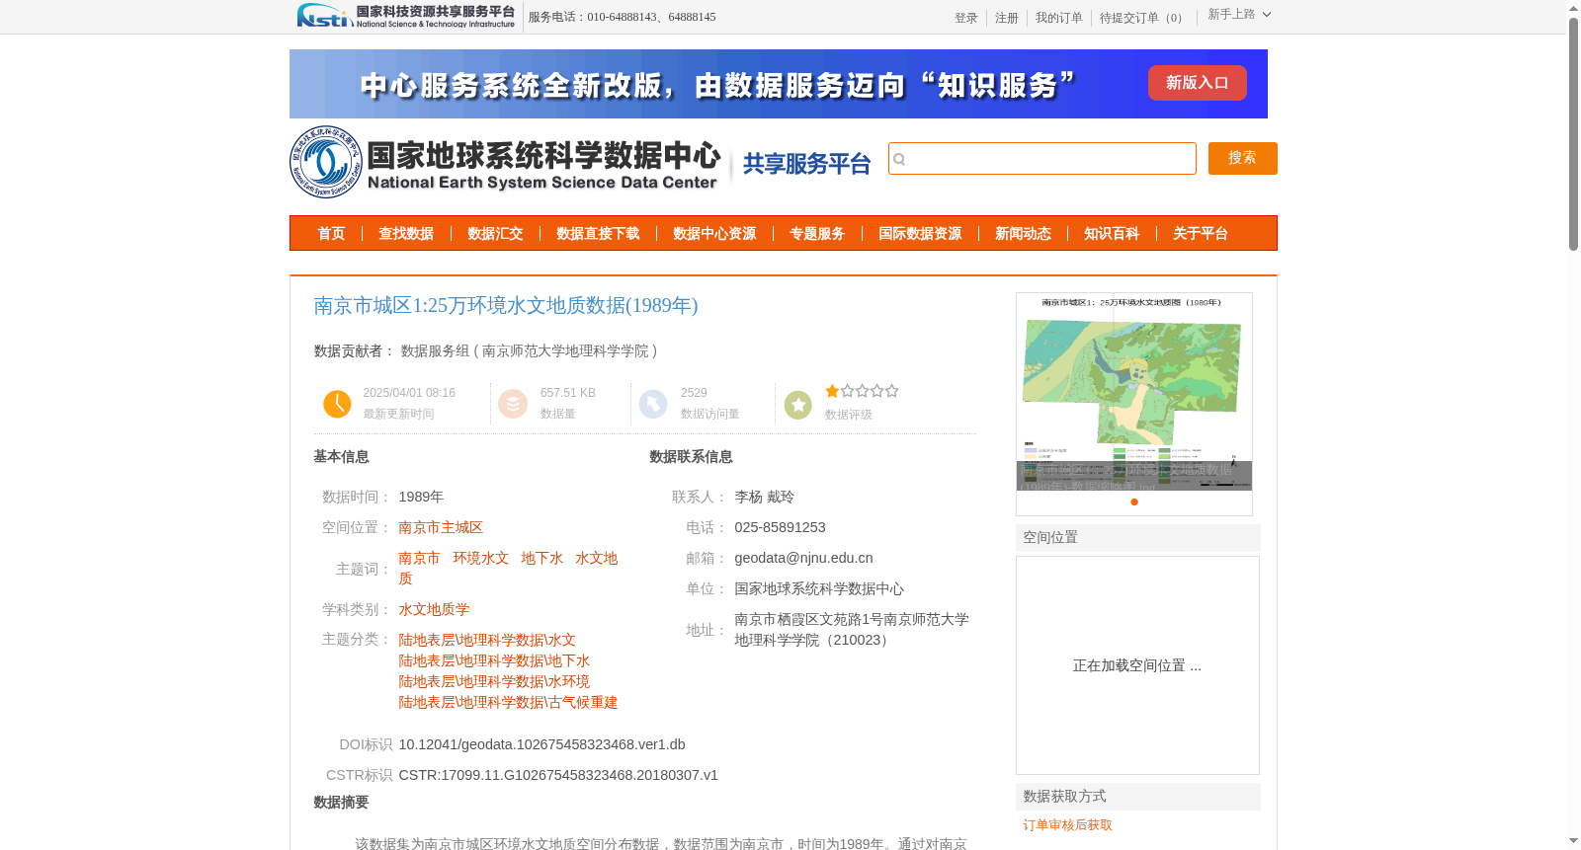Click the 注册 link

1006,18
